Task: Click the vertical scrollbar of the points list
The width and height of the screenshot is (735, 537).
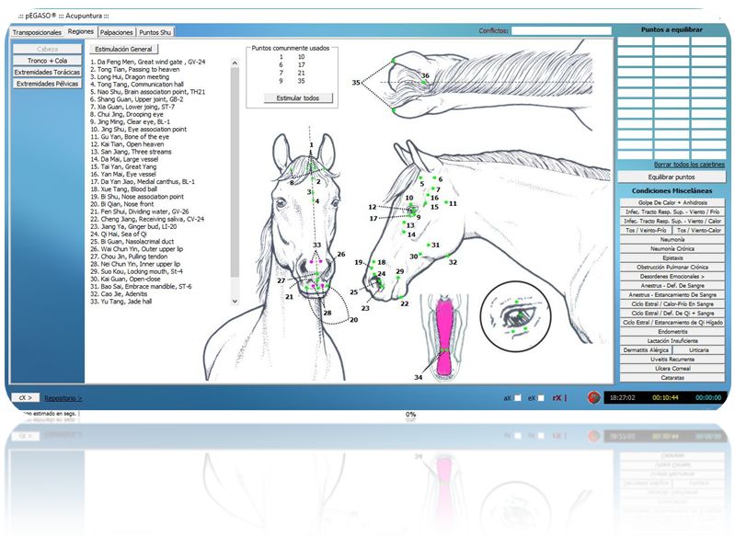Action: 235,182
